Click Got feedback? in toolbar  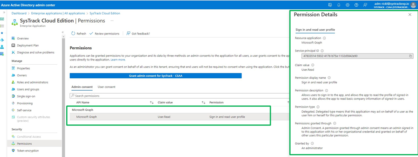[138, 34]
